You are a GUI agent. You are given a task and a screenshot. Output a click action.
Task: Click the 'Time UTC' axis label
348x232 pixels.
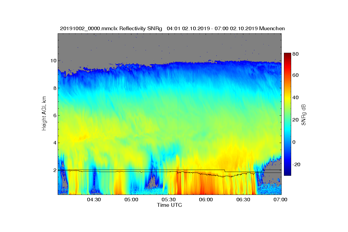[x=170, y=205]
